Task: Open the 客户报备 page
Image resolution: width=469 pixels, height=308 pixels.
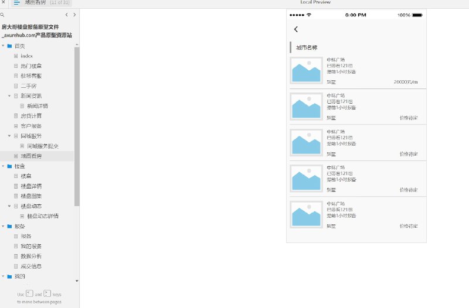Action: click(x=31, y=126)
